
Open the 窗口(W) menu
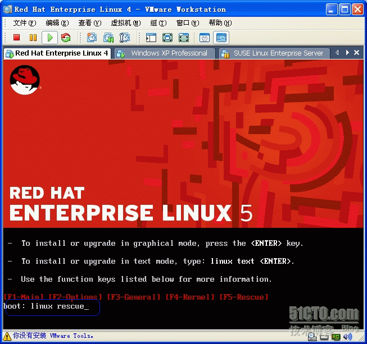(x=188, y=23)
